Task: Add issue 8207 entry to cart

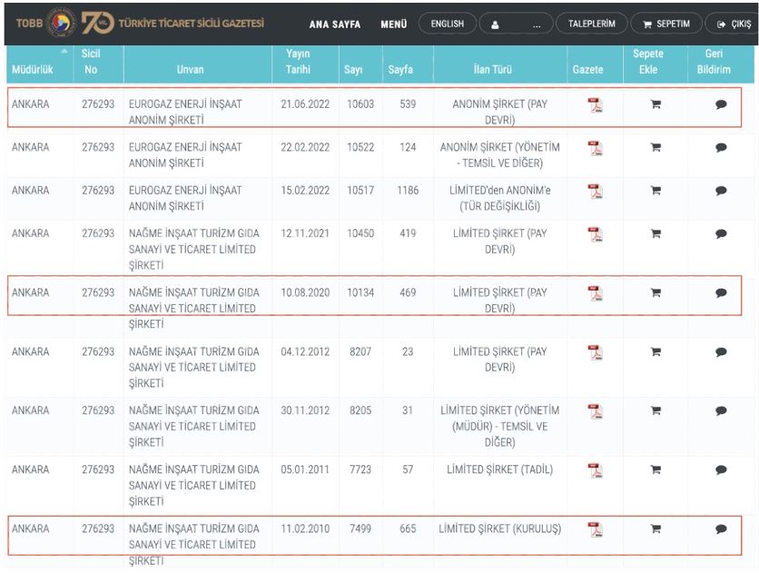Action: click(x=655, y=352)
